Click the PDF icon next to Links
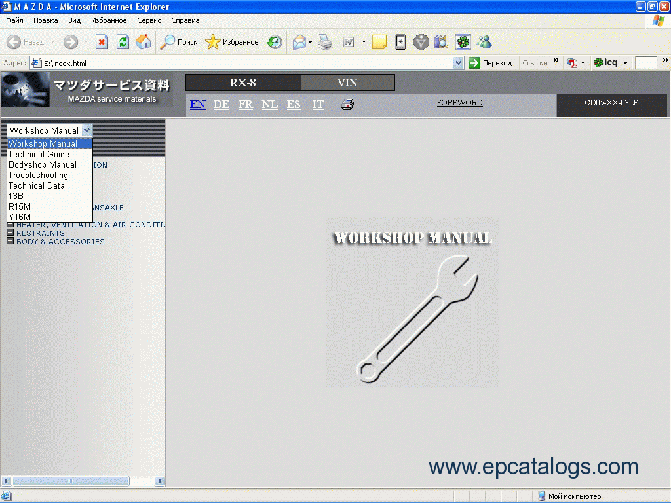Screen dimensions: 671x503 [571, 63]
